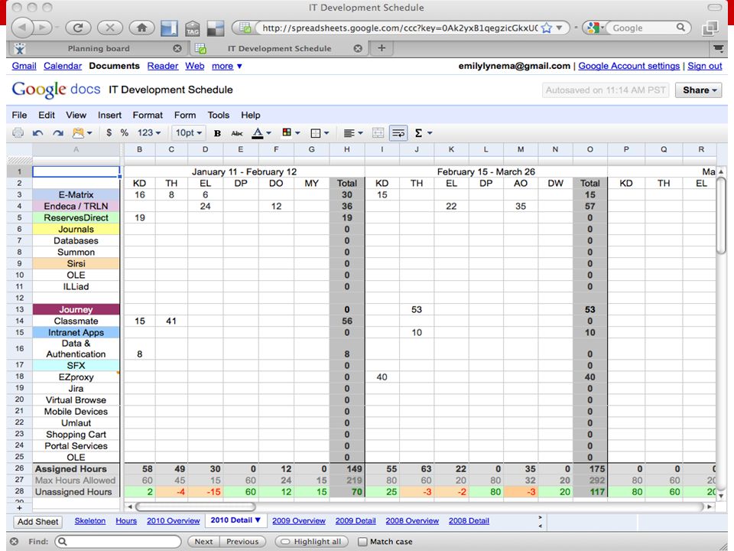Apply percent format to cells
This screenshot has height=551, width=734.
click(x=124, y=133)
